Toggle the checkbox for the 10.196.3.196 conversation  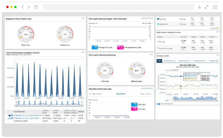point(12,115)
